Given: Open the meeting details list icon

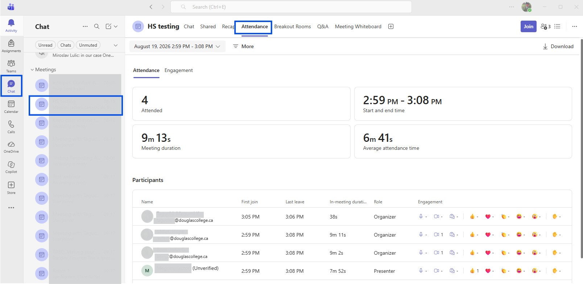Looking at the screenshot, I should 558,26.
